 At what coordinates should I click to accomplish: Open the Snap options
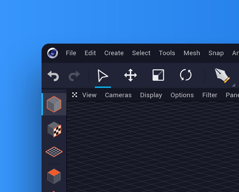216,53
